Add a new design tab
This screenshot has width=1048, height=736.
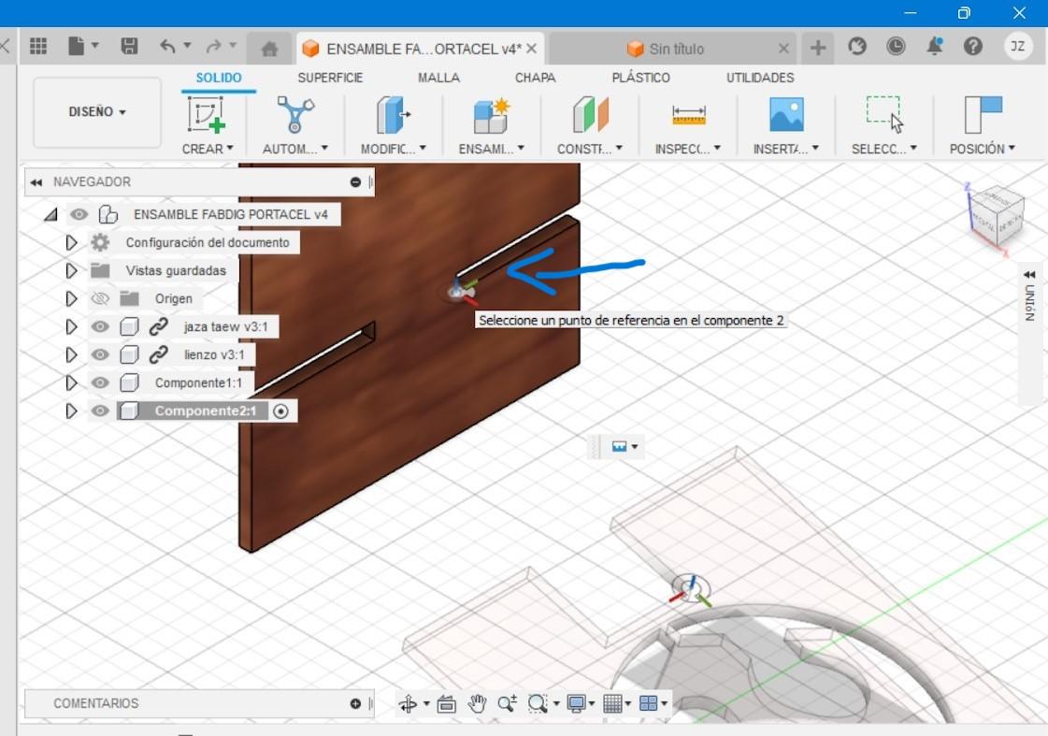(817, 48)
